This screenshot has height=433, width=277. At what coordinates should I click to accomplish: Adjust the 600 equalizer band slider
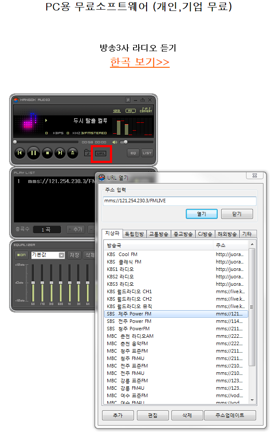[60, 283]
